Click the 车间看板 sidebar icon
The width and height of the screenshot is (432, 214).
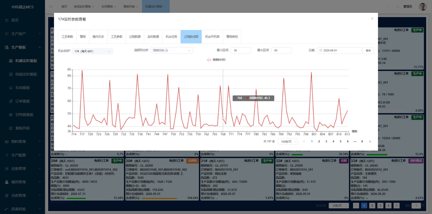(11, 88)
